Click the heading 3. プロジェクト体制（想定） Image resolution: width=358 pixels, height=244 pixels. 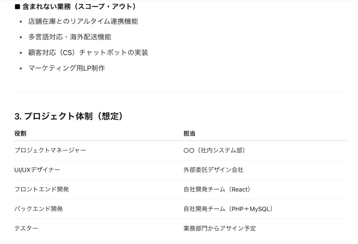(x=69, y=116)
